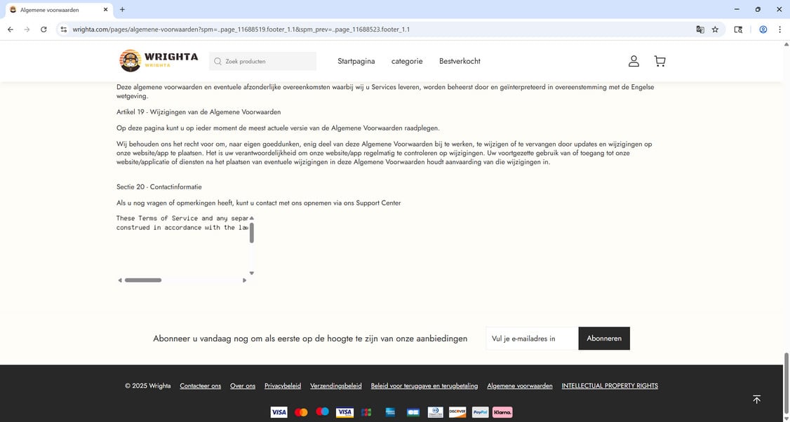Click the scroll-to-top arrow button
790x422 pixels.
coord(756,399)
